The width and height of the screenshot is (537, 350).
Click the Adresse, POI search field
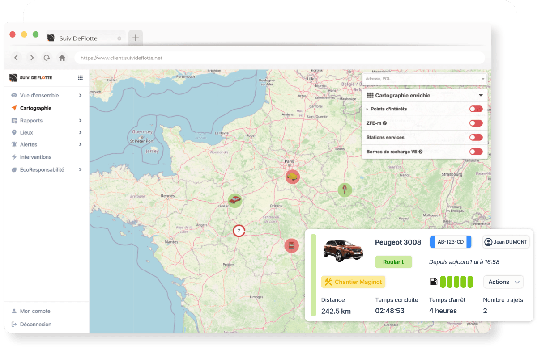424,79
